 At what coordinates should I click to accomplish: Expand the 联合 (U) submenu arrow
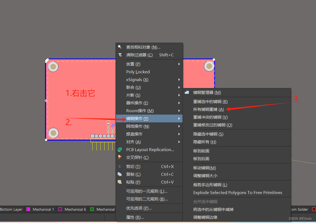click(179, 87)
